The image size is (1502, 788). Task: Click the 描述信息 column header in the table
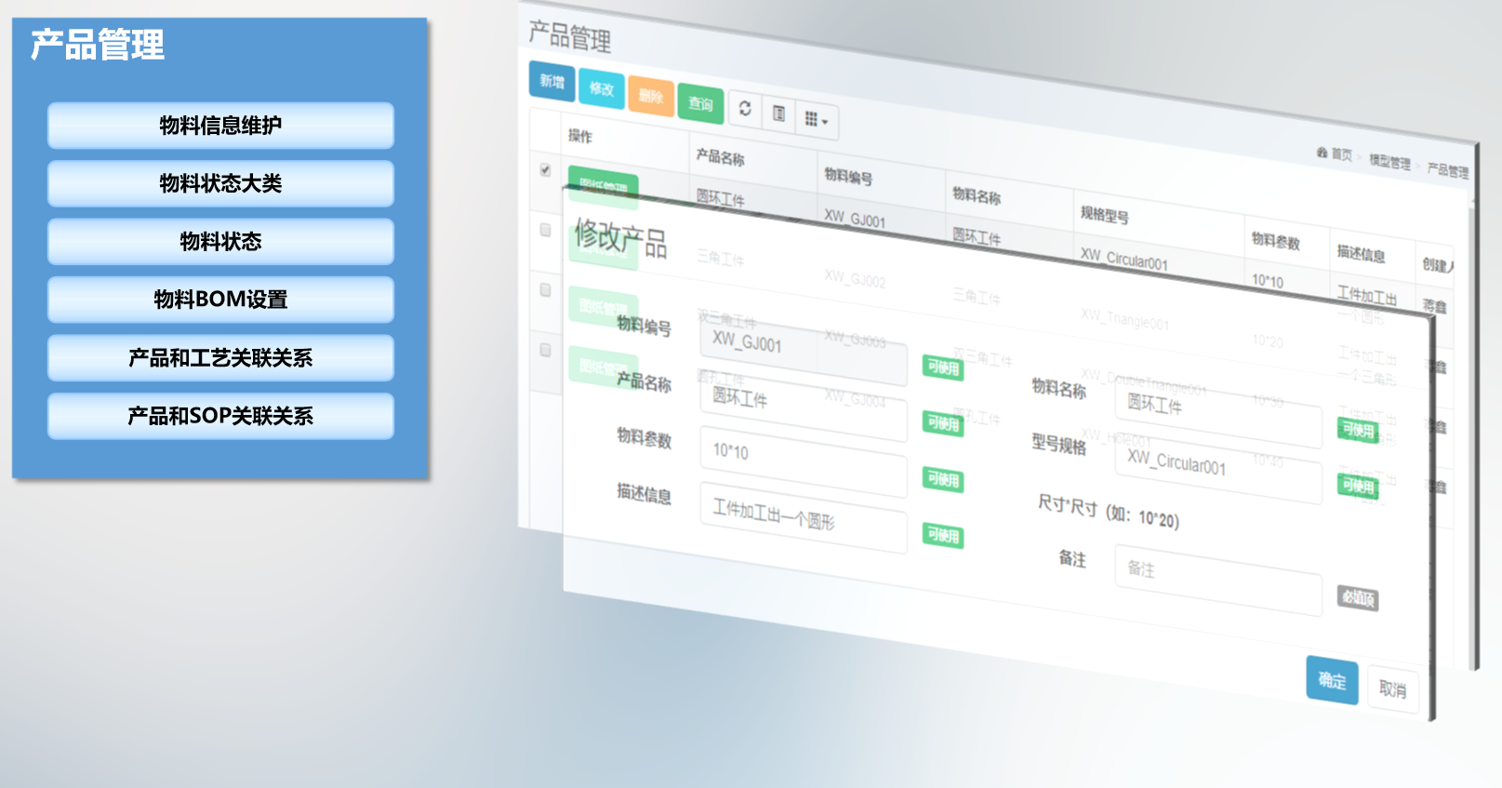click(x=1362, y=253)
